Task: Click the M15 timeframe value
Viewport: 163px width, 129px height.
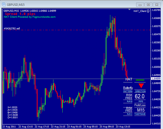Action: point(141,110)
